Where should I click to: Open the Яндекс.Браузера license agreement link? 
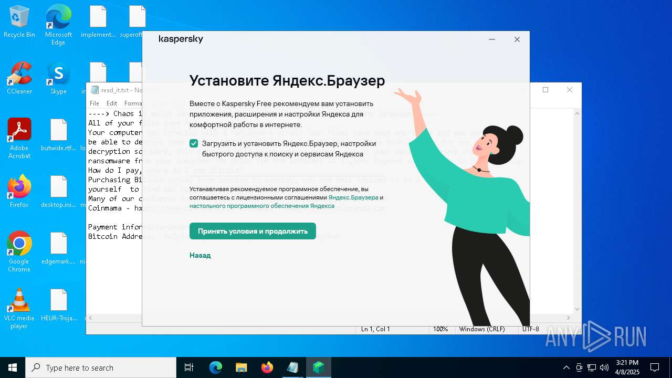point(353,197)
